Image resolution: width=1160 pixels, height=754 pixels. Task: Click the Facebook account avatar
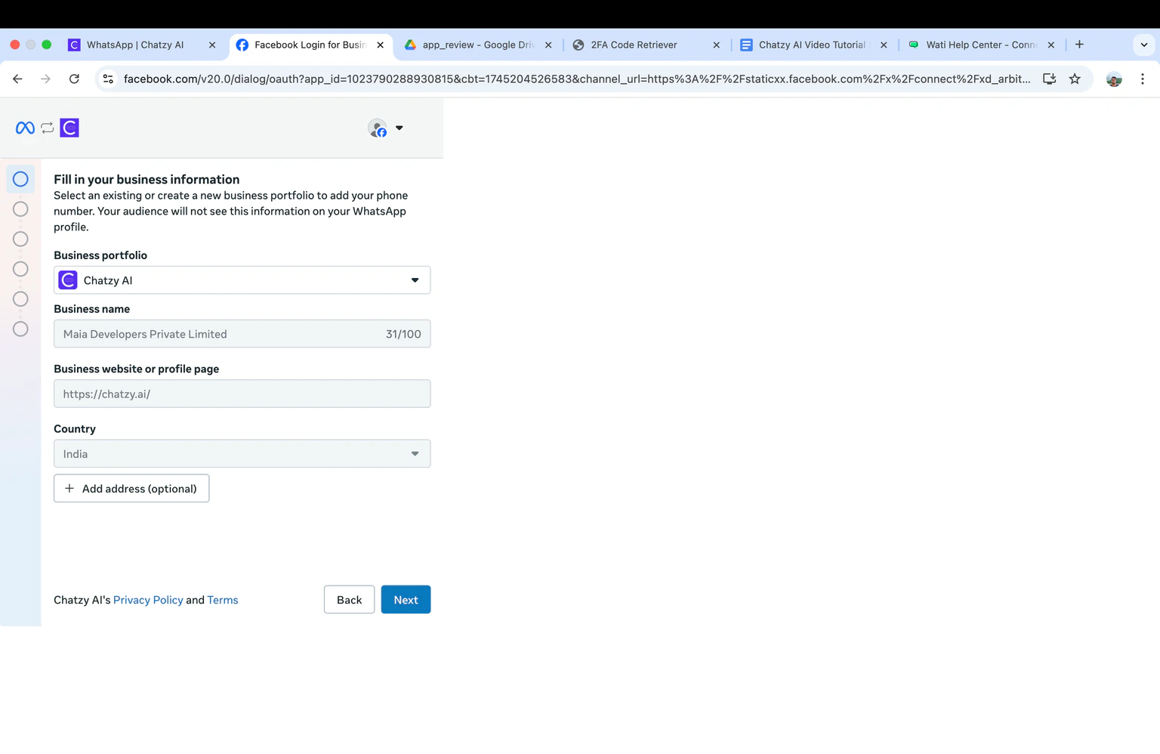pyautogui.click(x=378, y=128)
